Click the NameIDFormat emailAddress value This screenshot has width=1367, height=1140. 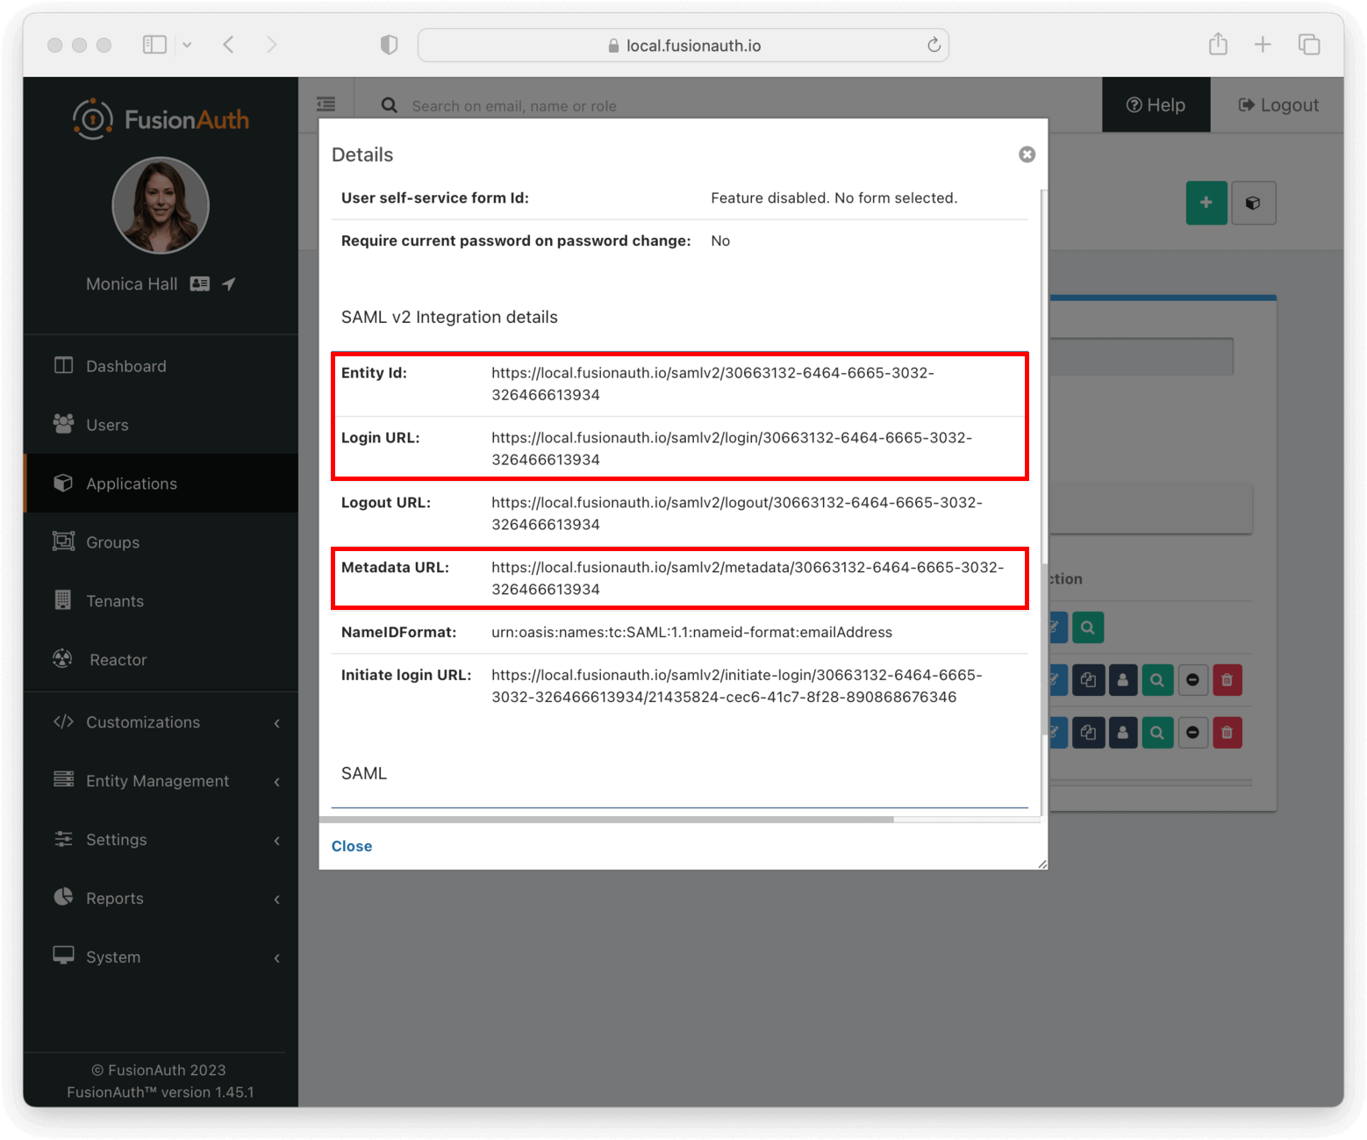pyautogui.click(x=691, y=632)
